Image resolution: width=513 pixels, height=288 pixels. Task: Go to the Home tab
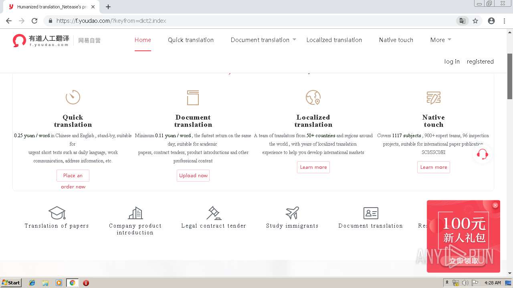click(x=143, y=40)
